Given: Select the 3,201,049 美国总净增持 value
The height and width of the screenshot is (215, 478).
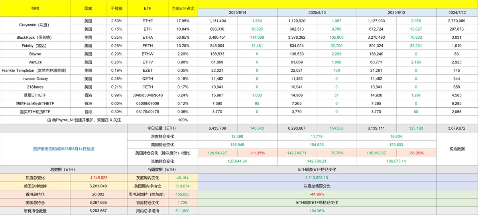Looking at the screenshot, I should 99,186.
